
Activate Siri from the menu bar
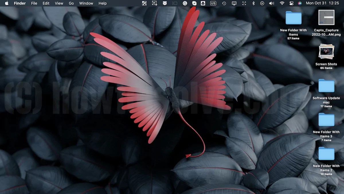tap(300, 3)
